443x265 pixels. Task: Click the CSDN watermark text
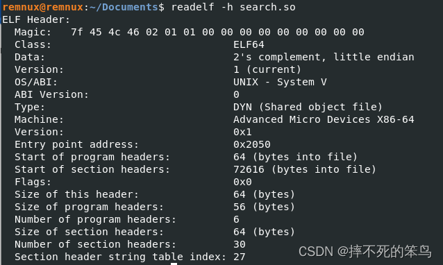coord(365,251)
